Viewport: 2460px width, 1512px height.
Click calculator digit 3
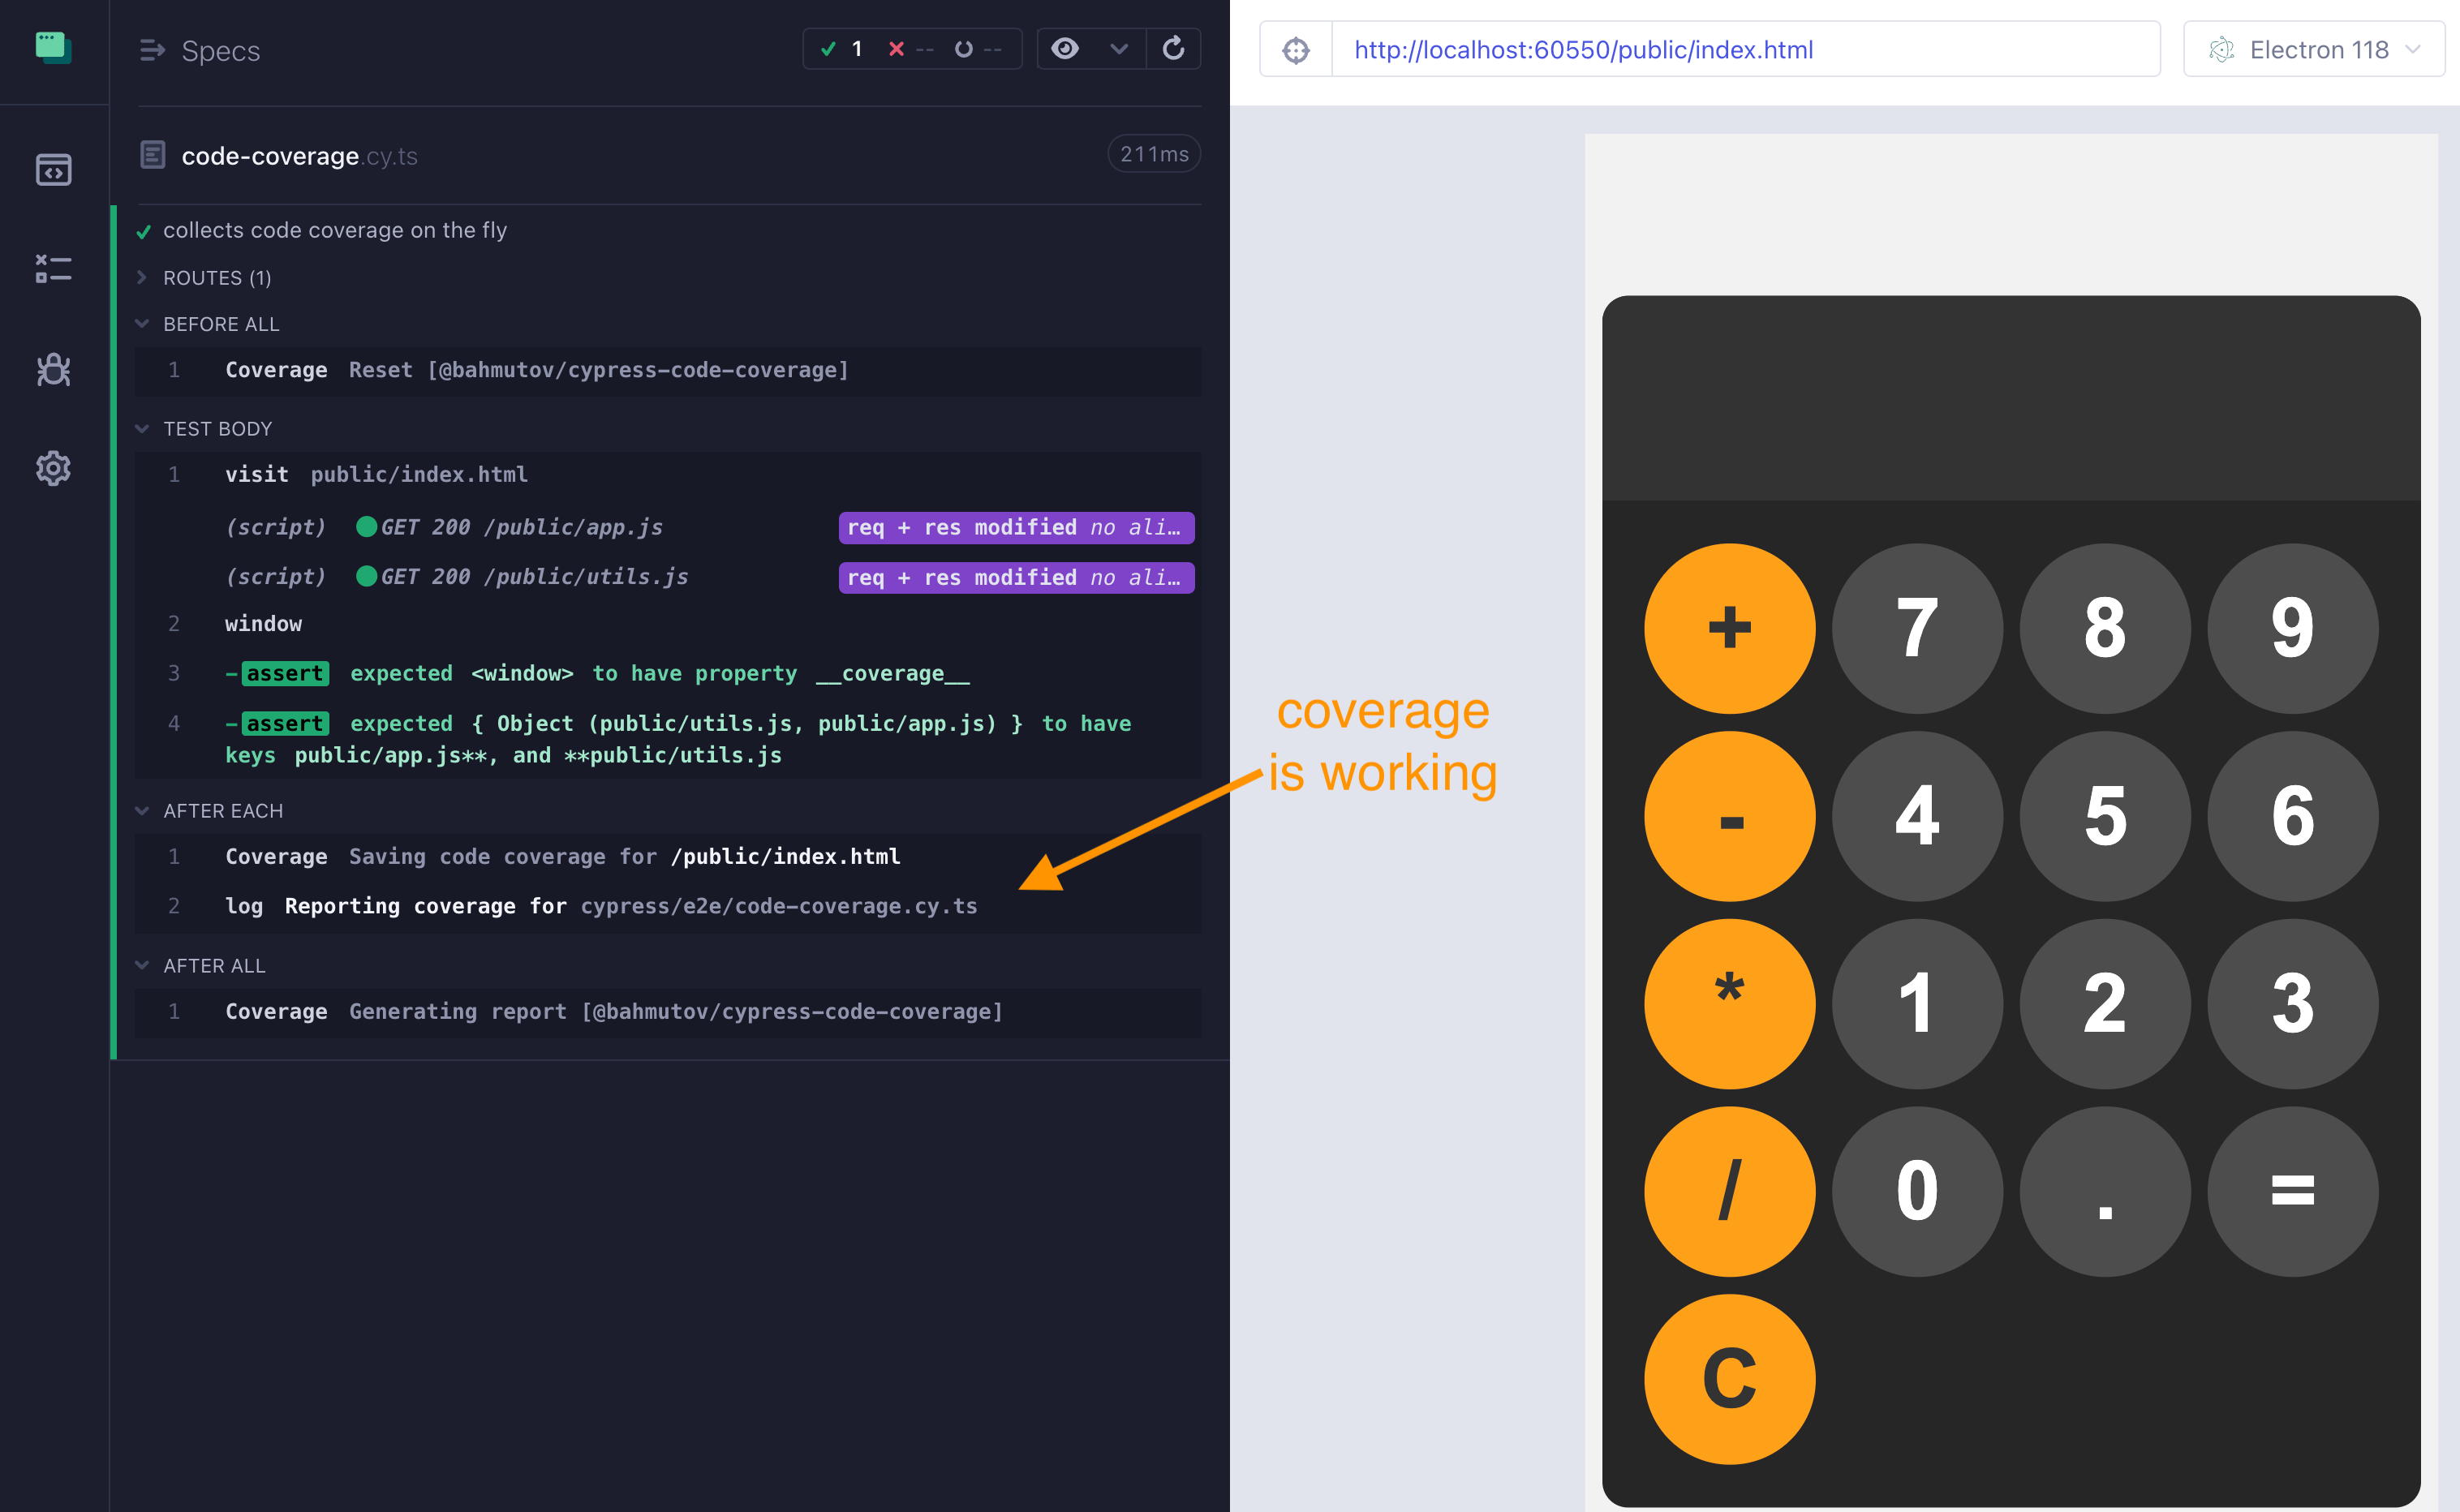coord(2292,1003)
